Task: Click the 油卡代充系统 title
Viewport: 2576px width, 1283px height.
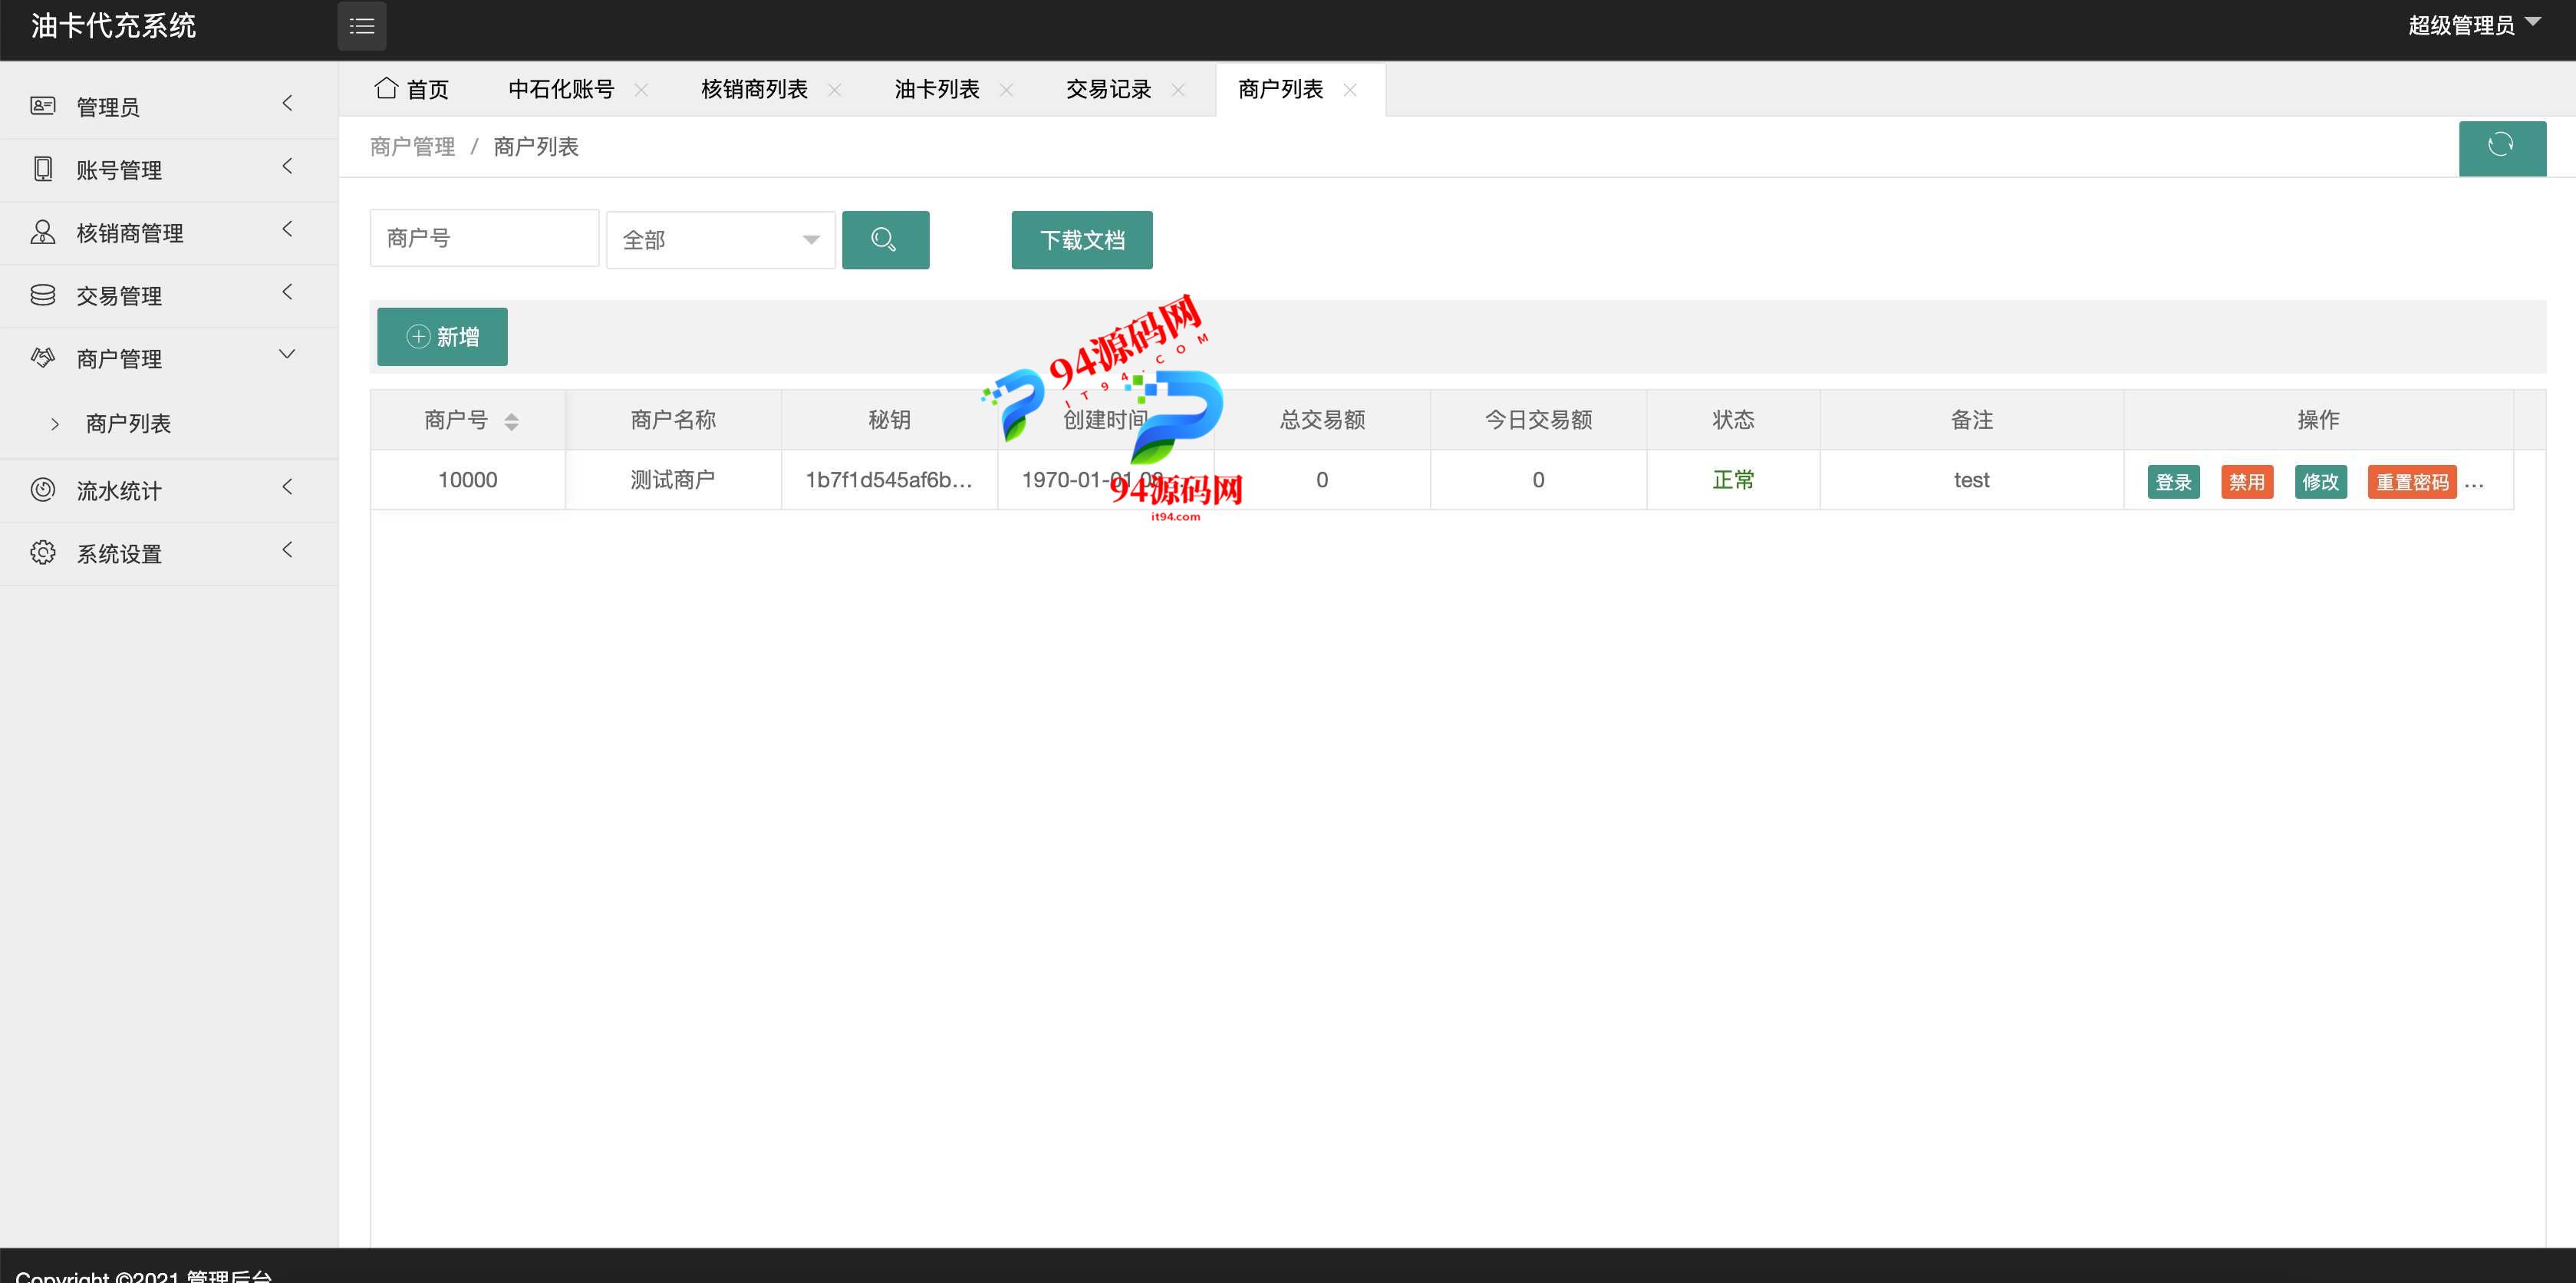Action: coord(113,26)
